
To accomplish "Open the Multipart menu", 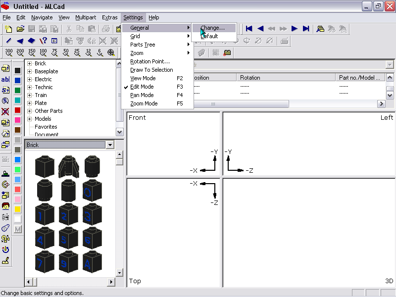I will tap(86, 17).
